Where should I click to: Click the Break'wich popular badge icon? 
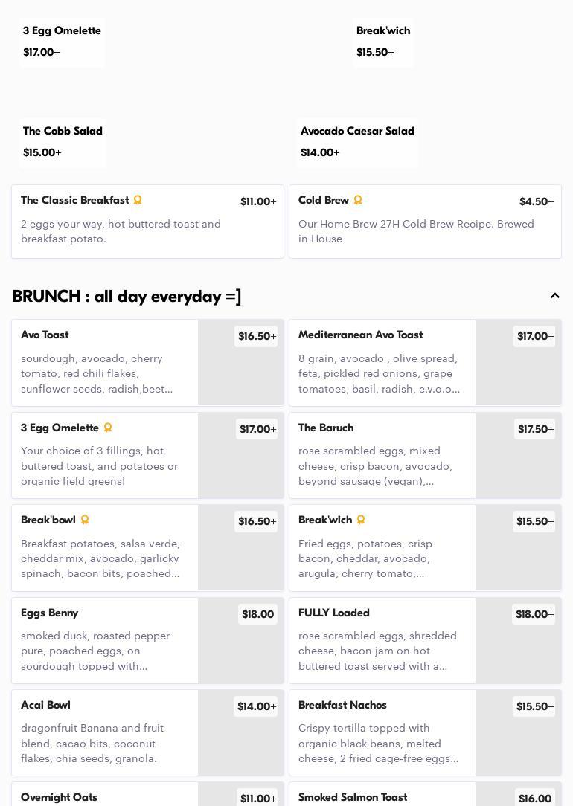click(x=361, y=520)
